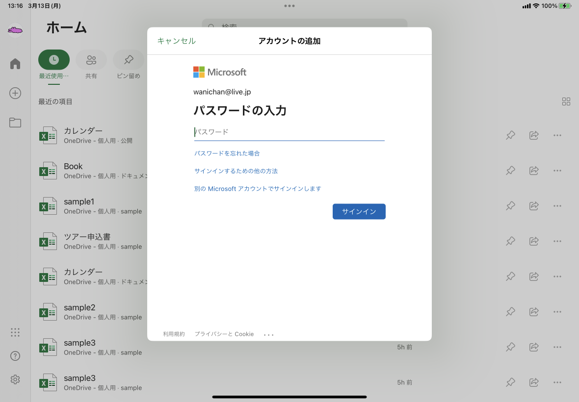Go to Home via the sidebar house icon
This screenshot has width=579, height=402.
point(15,63)
